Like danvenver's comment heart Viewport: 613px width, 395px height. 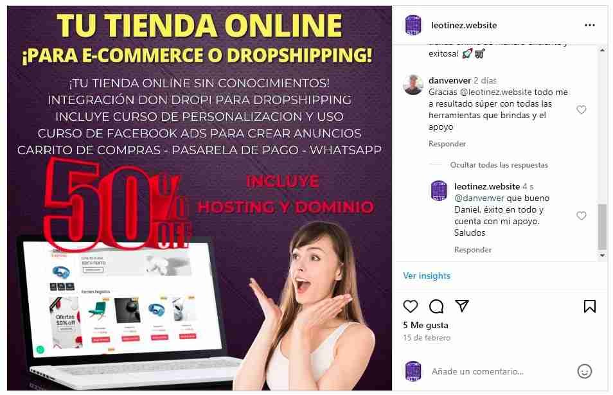(582, 110)
